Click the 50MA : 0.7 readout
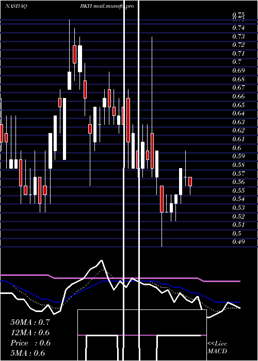This screenshot has width=258, height=361. (30, 322)
